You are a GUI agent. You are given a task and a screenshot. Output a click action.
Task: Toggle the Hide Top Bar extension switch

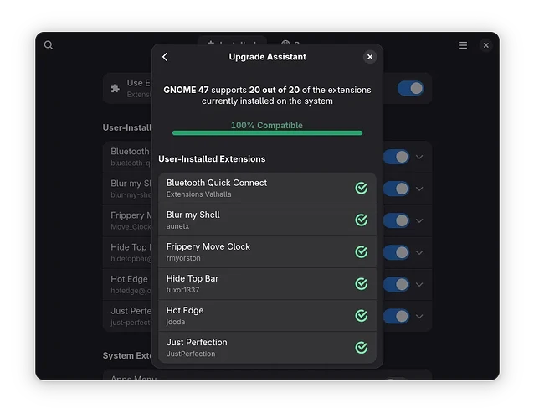point(397,252)
